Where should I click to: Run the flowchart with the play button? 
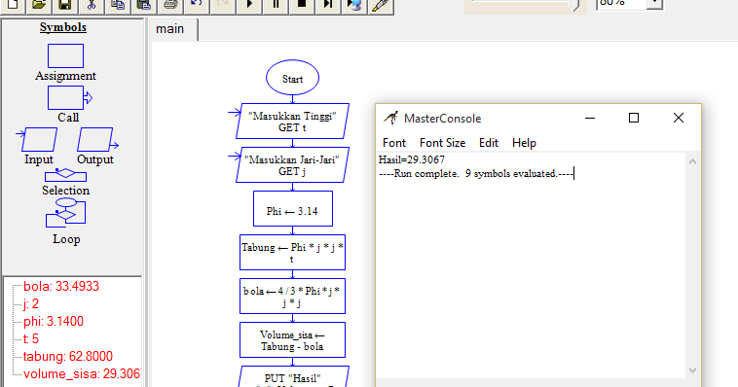249,5
